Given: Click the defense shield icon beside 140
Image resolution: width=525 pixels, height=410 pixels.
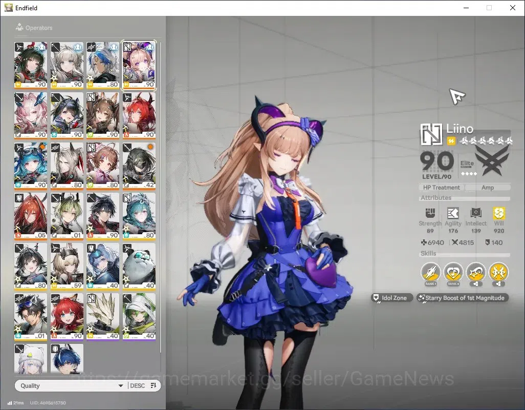Looking at the screenshot, I should 488,242.
